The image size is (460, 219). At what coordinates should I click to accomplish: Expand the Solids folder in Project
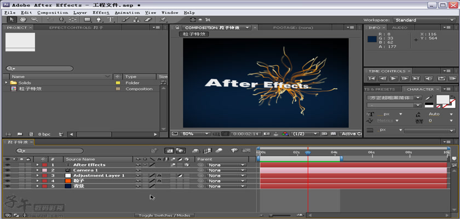(6, 83)
